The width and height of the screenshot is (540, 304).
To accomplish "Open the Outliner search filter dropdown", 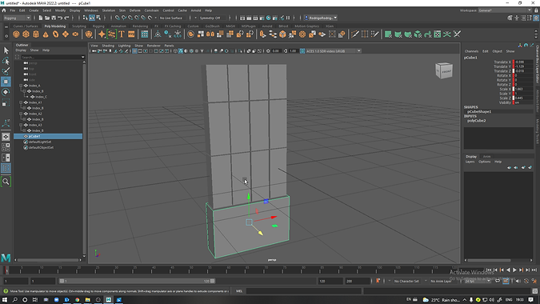I will click(83, 57).
